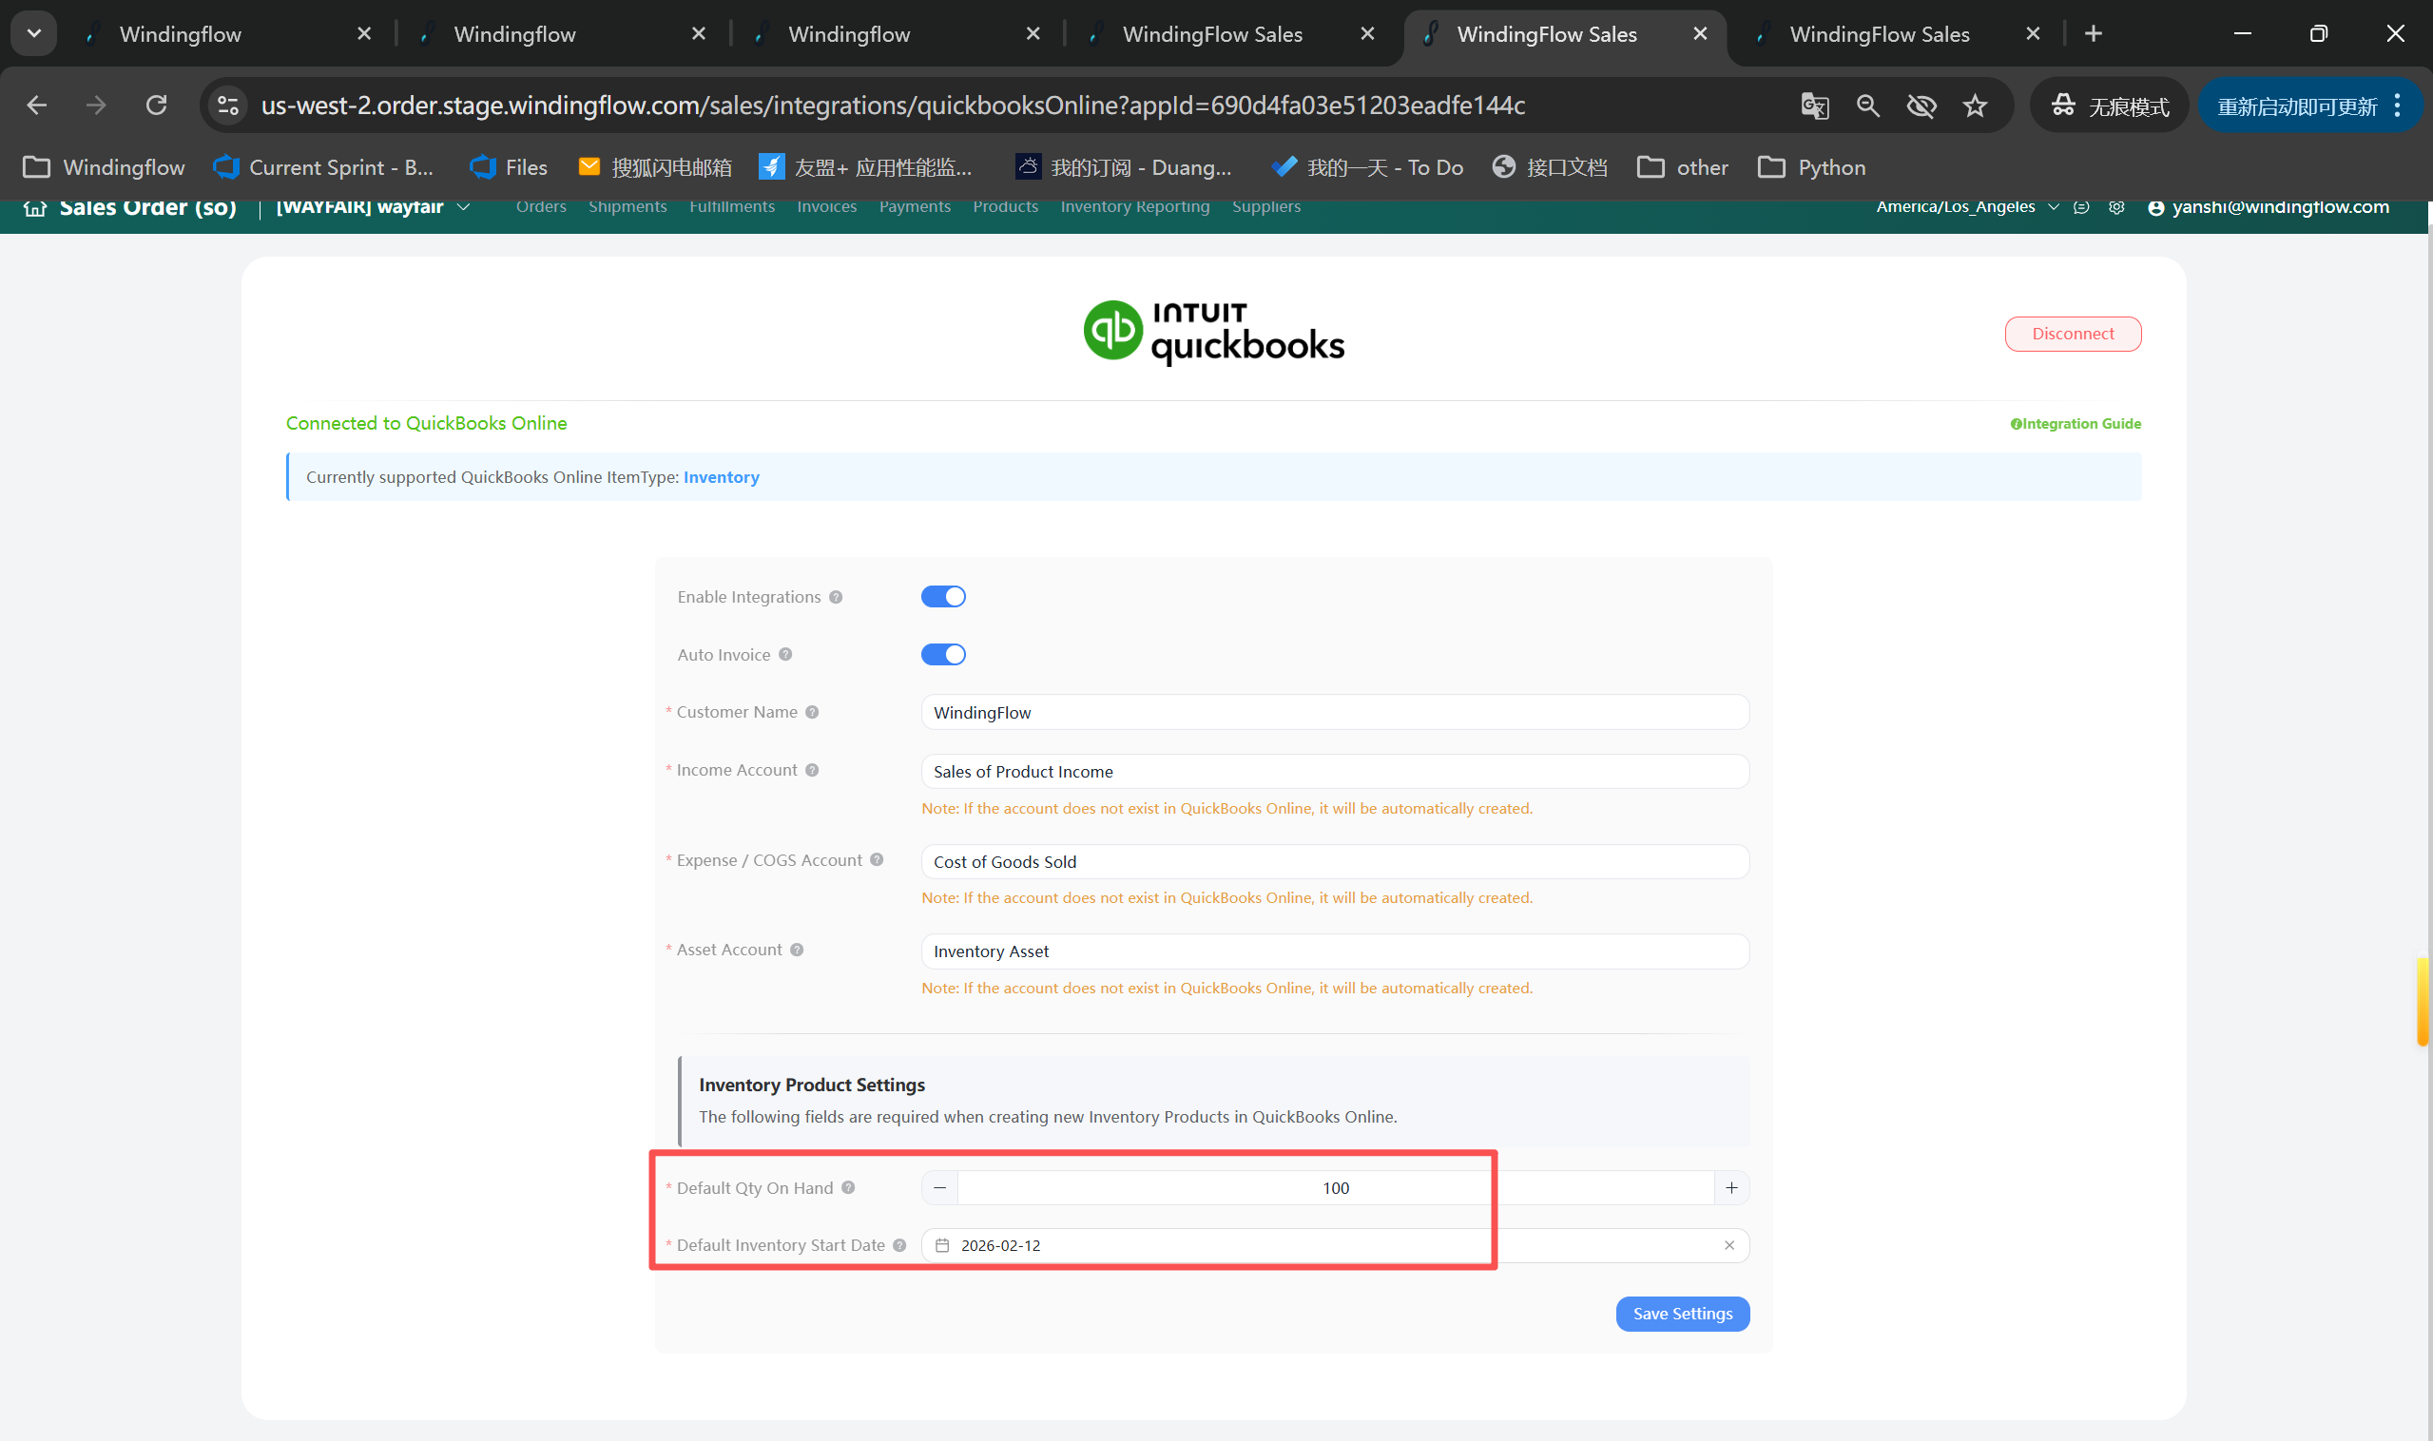Open the settings gear in the green header
The height and width of the screenshot is (1441, 2433).
point(2116,207)
